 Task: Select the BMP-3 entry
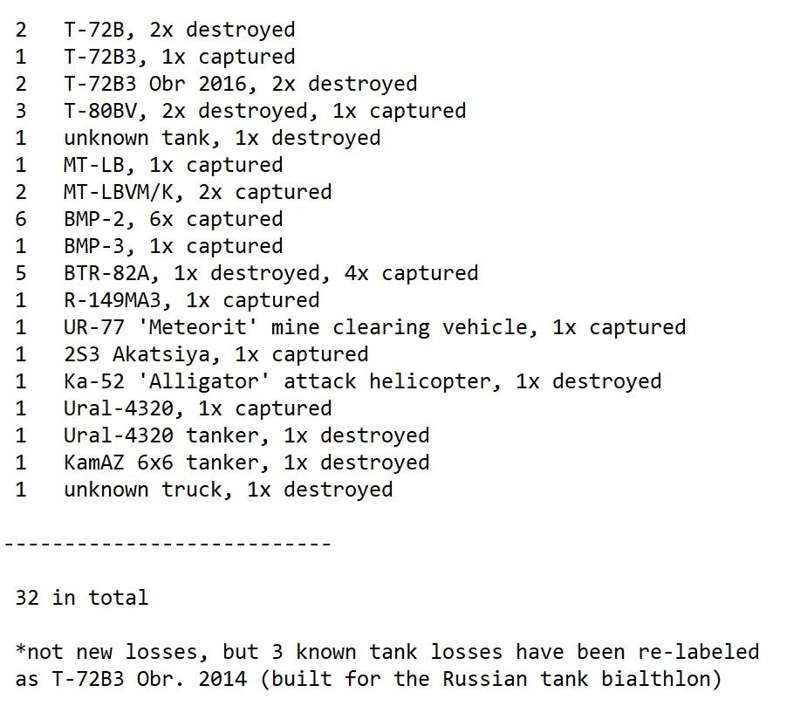(173, 246)
